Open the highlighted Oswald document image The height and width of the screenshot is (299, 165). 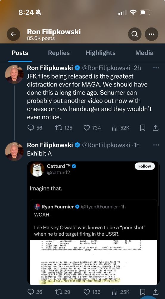pyautogui.click(x=94, y=262)
